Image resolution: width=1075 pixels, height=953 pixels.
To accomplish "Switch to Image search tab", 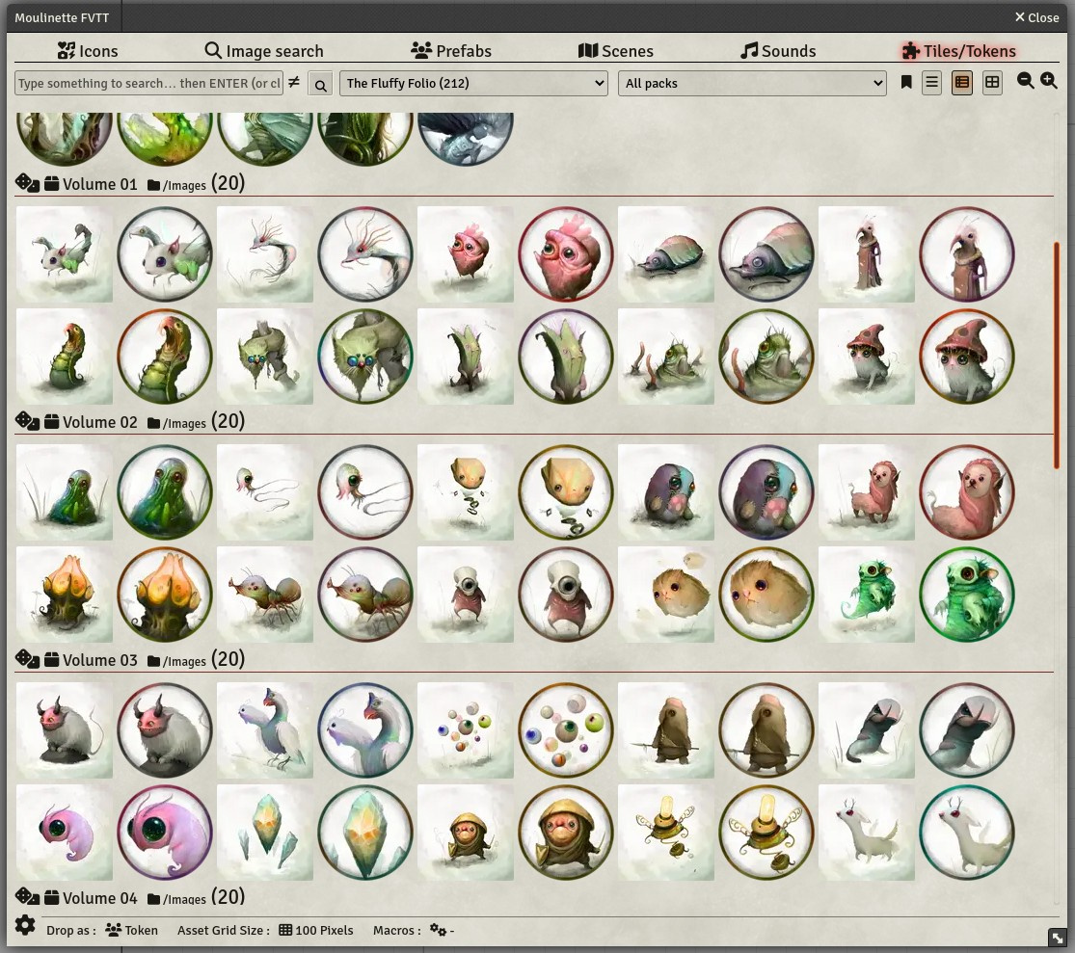I will click(264, 51).
